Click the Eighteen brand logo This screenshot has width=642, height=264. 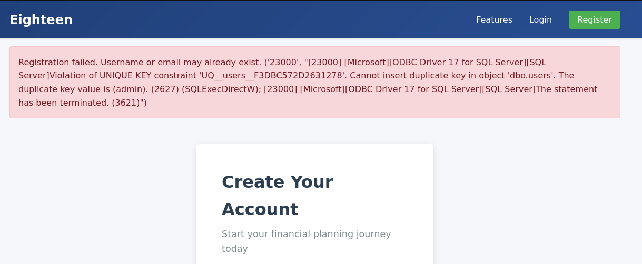41,20
